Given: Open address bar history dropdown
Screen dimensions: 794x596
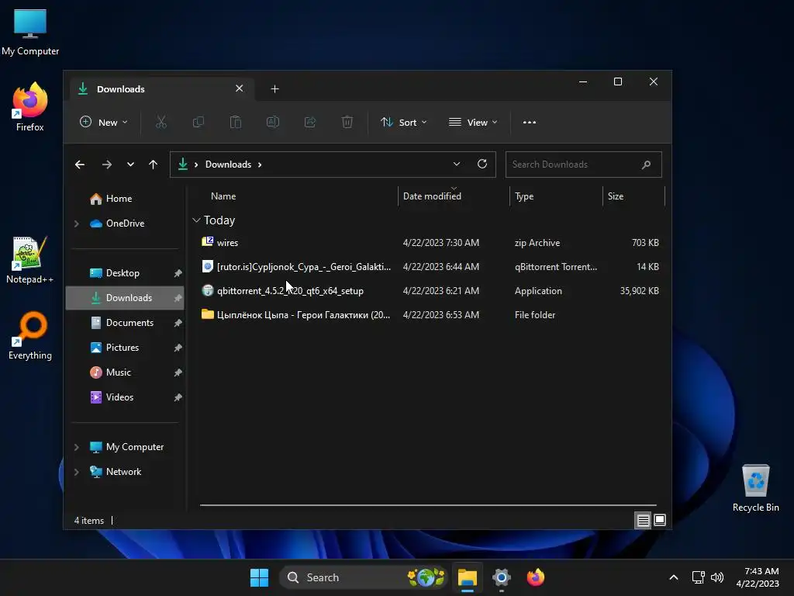Looking at the screenshot, I should click(456, 164).
